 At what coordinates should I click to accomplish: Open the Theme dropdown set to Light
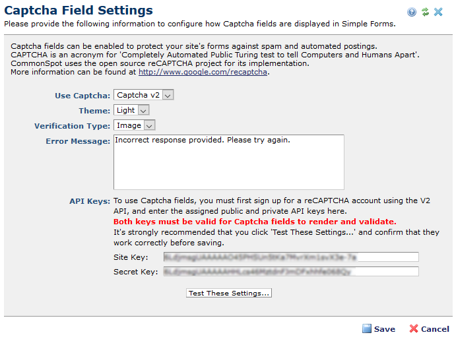point(131,110)
